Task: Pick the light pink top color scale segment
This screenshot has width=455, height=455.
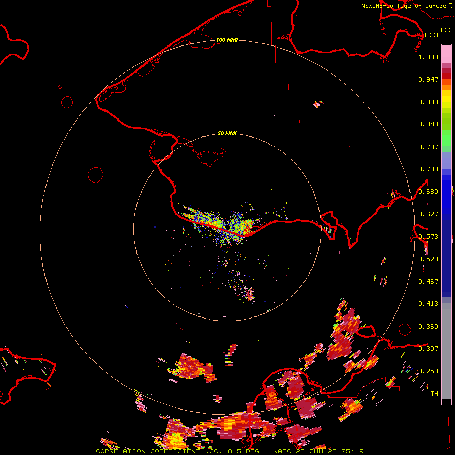Action: 446,54
